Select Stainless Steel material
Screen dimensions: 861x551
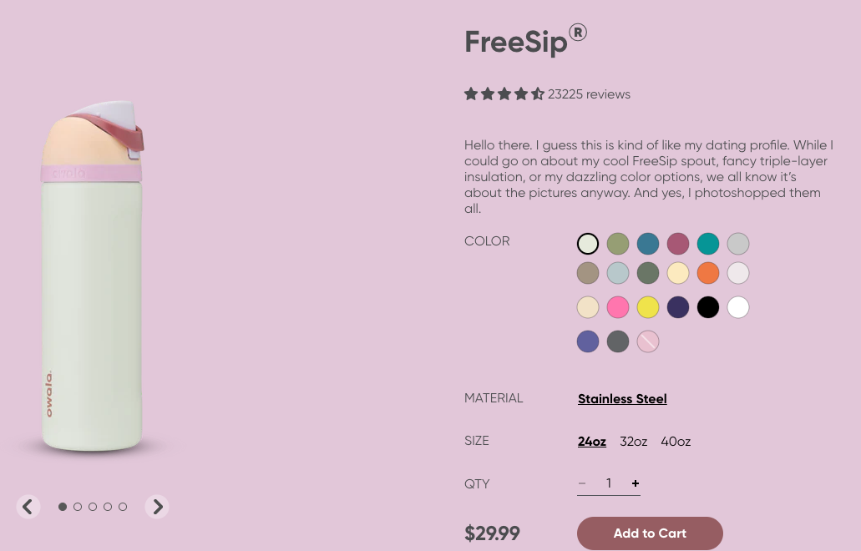point(622,399)
